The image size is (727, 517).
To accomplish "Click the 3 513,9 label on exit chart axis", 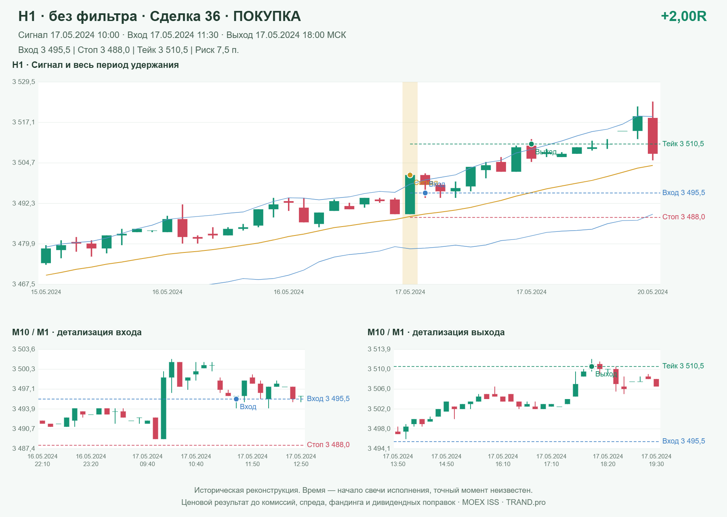I will (379, 349).
